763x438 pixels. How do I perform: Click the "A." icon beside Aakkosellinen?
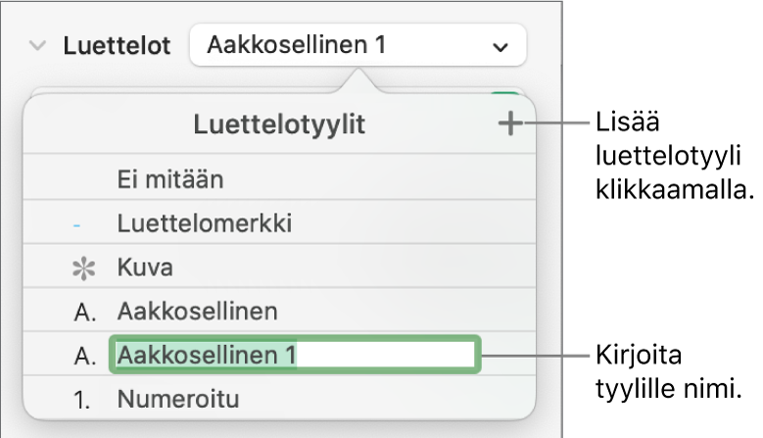click(x=82, y=312)
